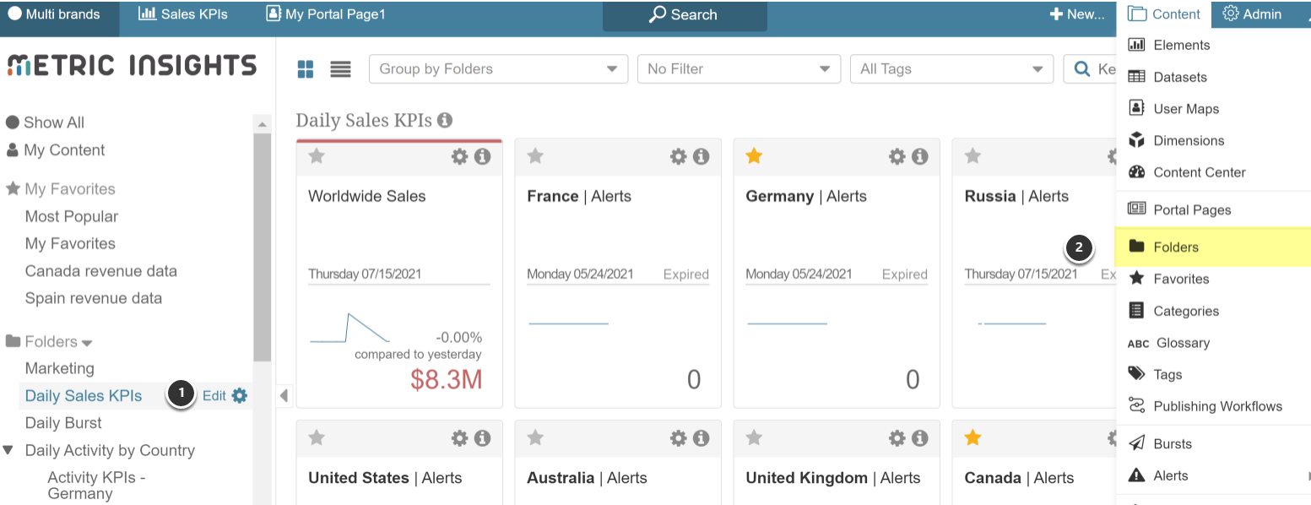The width and height of the screenshot is (1311, 505).
Task: Click Edit link beside Daily Sales KPIs
Action: (214, 395)
